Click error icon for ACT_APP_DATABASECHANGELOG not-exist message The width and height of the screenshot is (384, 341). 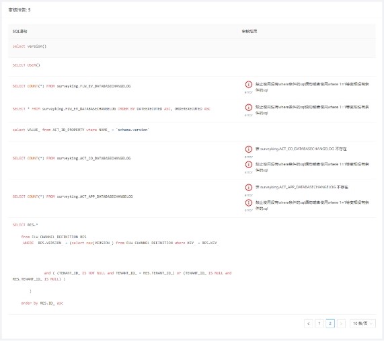point(249,188)
